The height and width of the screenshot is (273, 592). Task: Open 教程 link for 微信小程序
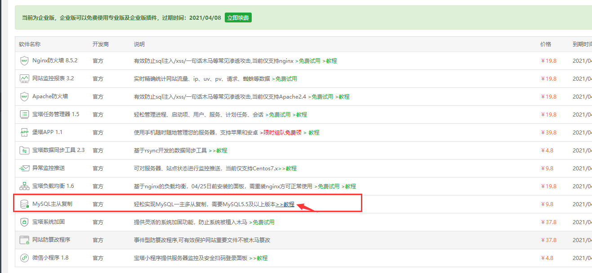coord(258,258)
